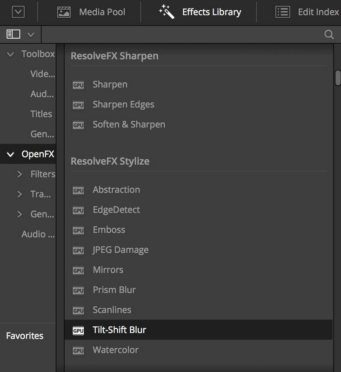Select the Mirrors effect
The image size is (341, 372).
click(108, 270)
